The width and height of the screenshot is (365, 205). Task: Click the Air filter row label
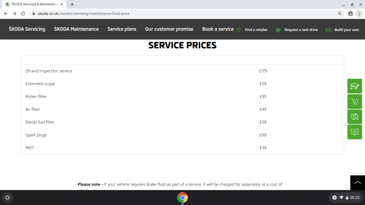tap(32, 109)
